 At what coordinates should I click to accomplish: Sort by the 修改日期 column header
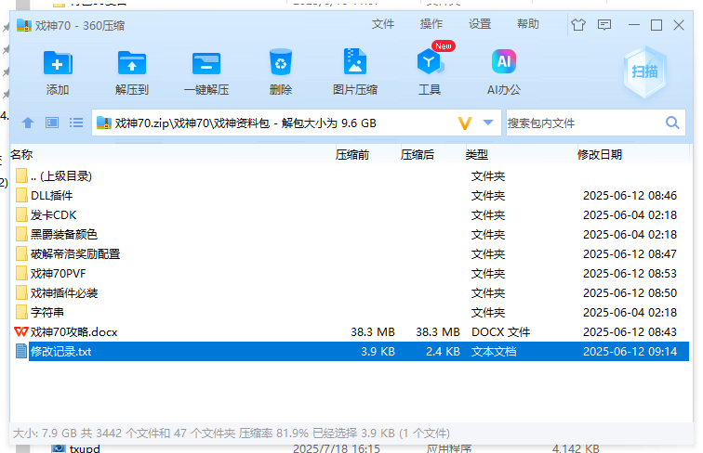pos(599,154)
